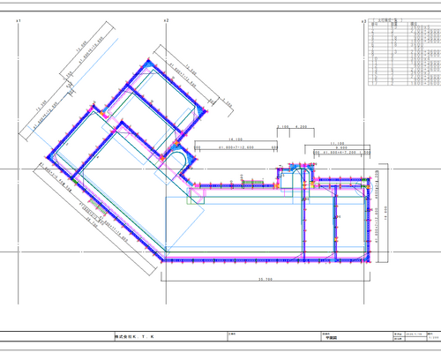Click the green hatched block on the long horizontal wall
Viewport: 441px width, 353px height.
tap(252, 183)
